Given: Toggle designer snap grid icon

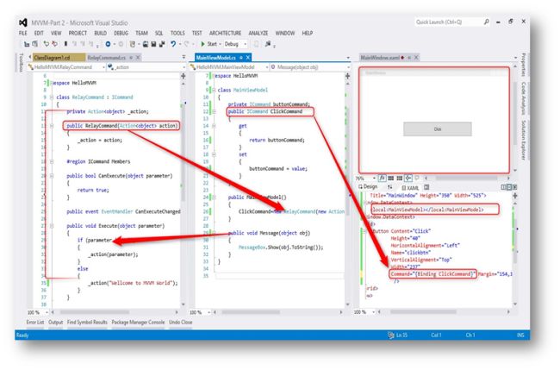Looking at the screenshot, I should (x=391, y=178).
